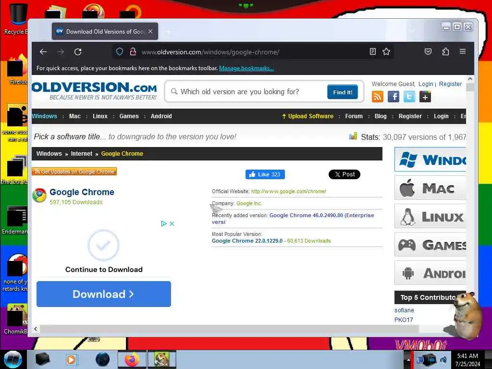Open Android navigation menu item

tap(161, 116)
